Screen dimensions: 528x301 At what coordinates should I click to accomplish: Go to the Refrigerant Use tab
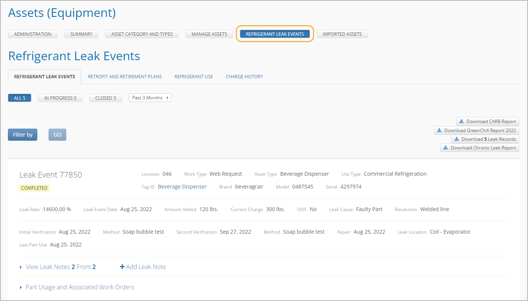194,77
